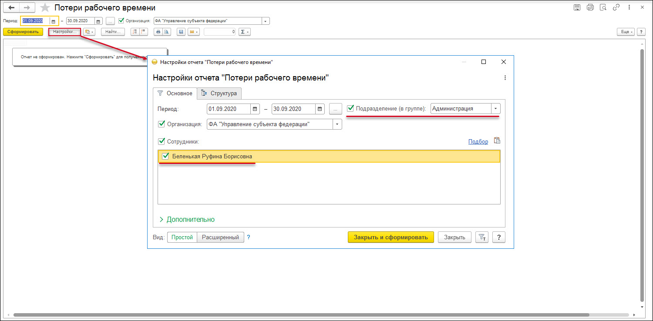
Task: Maximize the settings dialog window
Action: [483, 62]
